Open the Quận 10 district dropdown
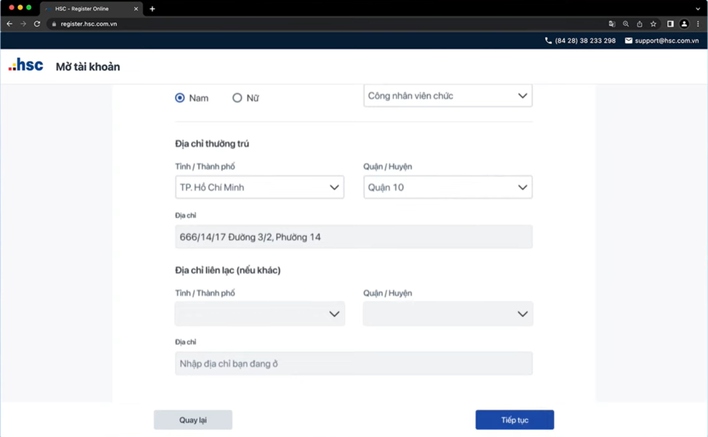 448,187
